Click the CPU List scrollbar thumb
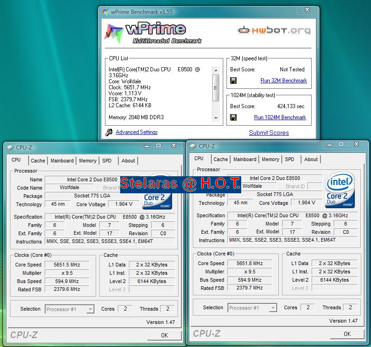Image resolution: width=371 pixels, height=347 pixels. pos(215,88)
